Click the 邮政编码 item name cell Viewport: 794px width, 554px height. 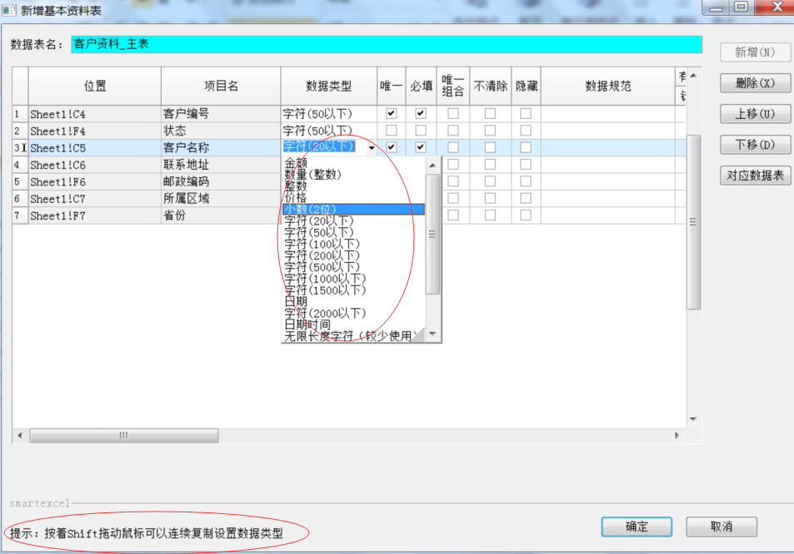click(x=221, y=181)
